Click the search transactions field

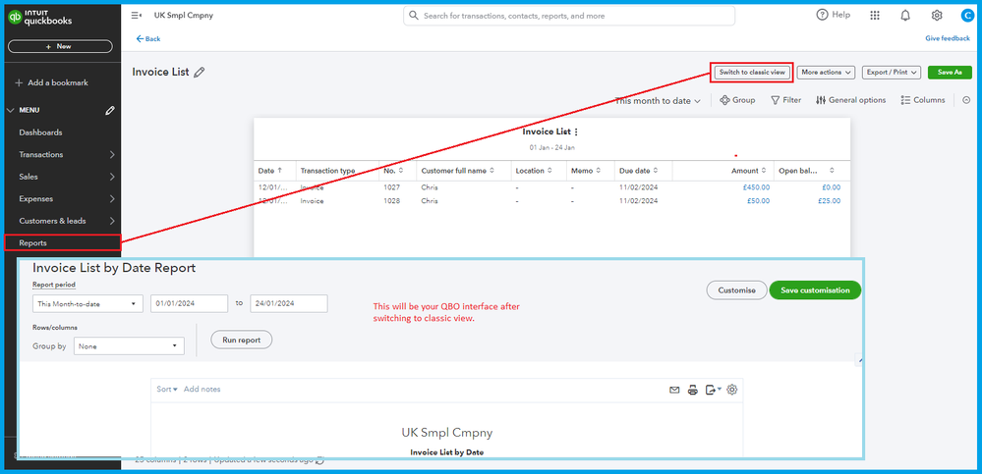tap(569, 16)
